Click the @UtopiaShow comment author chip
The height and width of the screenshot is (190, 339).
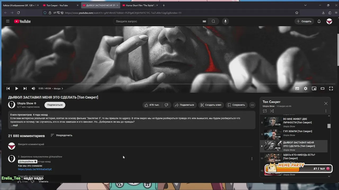tap(28, 161)
